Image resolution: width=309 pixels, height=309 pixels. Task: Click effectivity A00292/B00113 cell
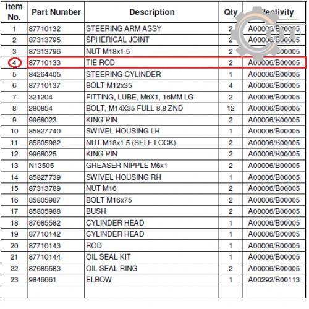point(274,280)
